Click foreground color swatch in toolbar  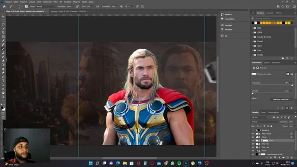pos(2,108)
